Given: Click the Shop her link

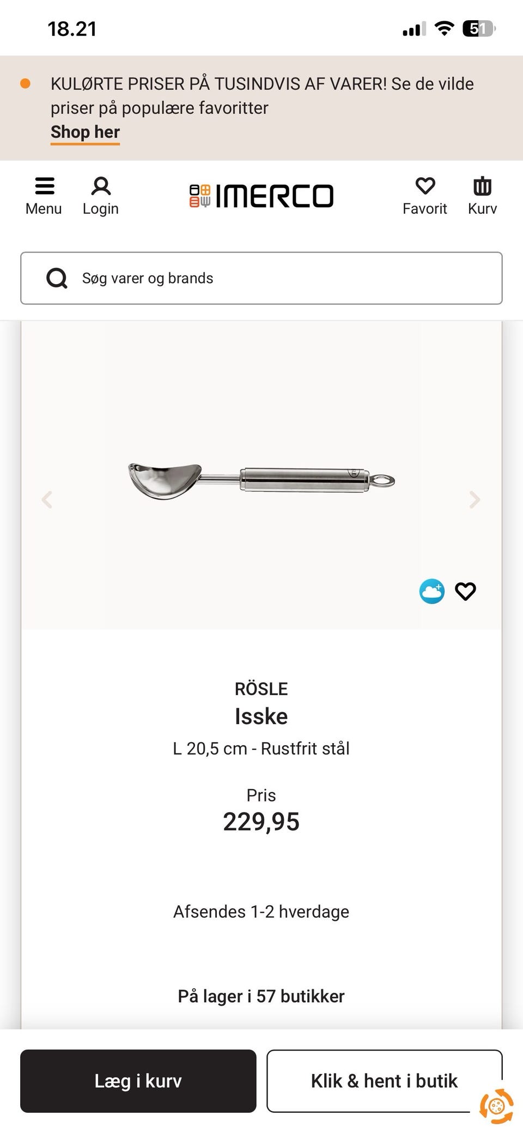Looking at the screenshot, I should [x=85, y=132].
